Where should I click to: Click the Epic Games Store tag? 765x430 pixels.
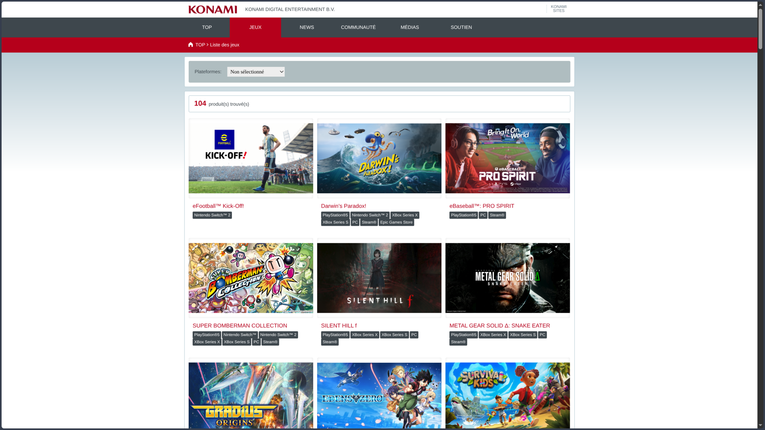pyautogui.click(x=396, y=222)
